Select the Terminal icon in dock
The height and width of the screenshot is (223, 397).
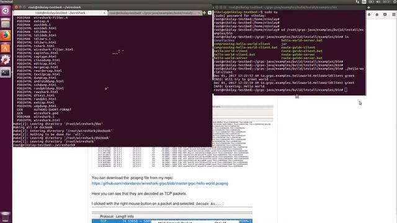6,72
